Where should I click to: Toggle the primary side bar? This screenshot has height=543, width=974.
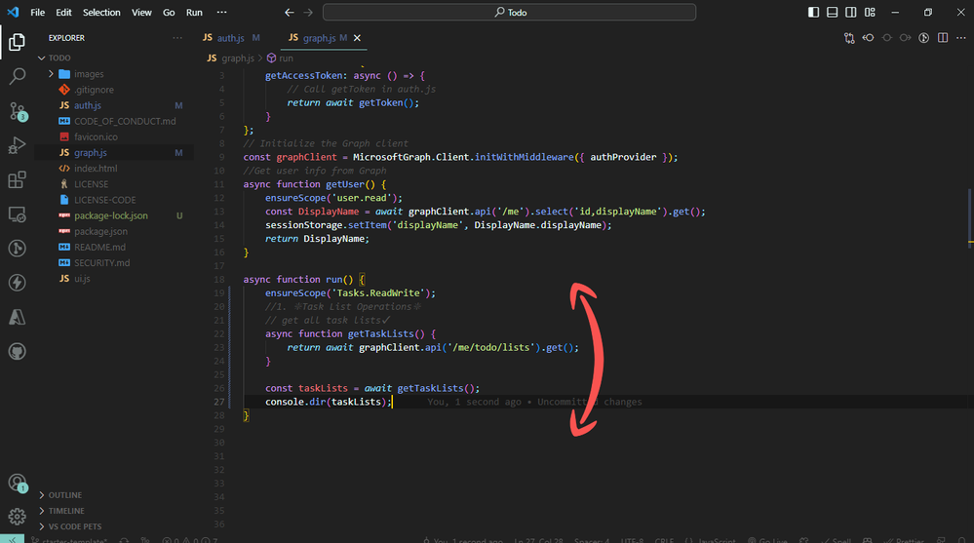[813, 13]
